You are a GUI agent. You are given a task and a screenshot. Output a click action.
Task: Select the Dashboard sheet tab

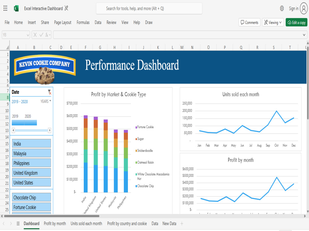coord(31,224)
